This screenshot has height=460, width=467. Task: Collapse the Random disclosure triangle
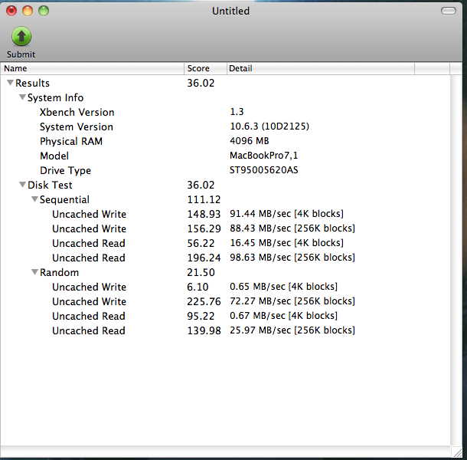pos(34,272)
